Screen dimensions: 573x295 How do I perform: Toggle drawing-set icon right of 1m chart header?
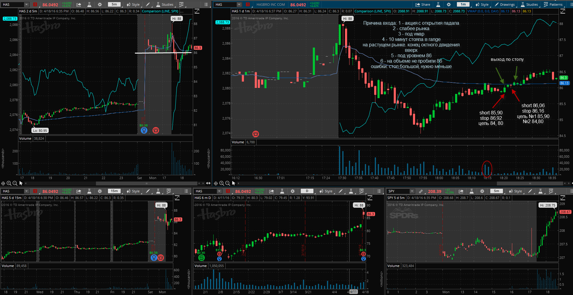coord(562,11)
